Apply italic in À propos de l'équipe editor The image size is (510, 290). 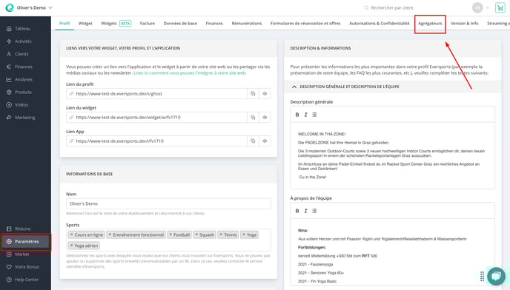click(305, 211)
